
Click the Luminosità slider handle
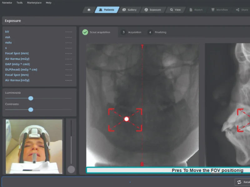(x=31, y=98)
